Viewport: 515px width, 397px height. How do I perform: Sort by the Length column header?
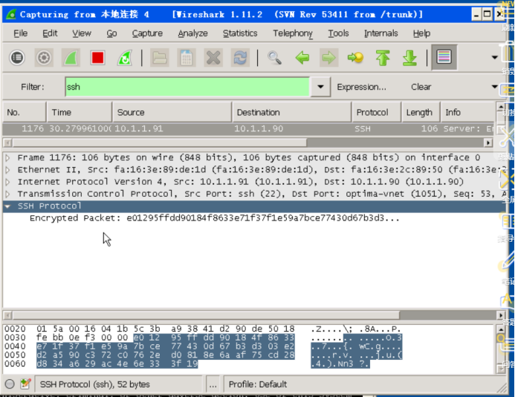pos(421,113)
